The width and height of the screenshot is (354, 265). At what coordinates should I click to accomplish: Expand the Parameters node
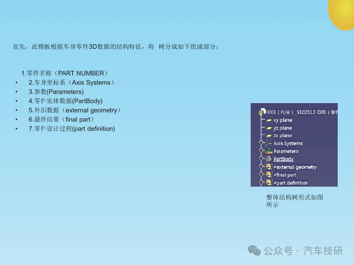point(261,150)
